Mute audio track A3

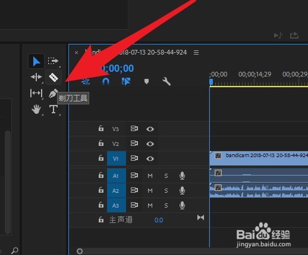[150, 206]
